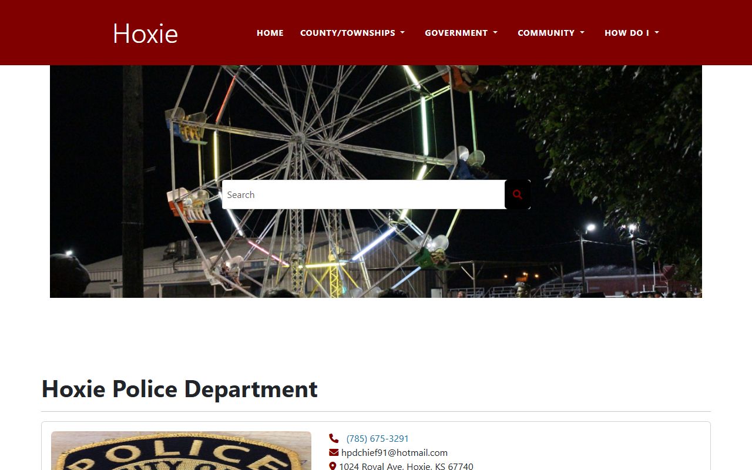The image size is (752, 470).
Task: Expand the COUNTY/TOWNSHIPS dropdown menu
Action: [x=352, y=33]
